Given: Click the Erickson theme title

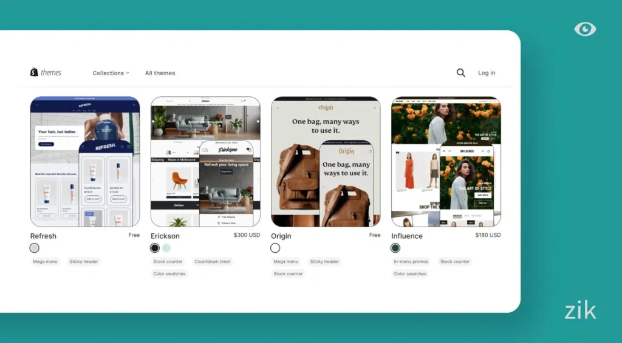Looking at the screenshot, I should [165, 236].
